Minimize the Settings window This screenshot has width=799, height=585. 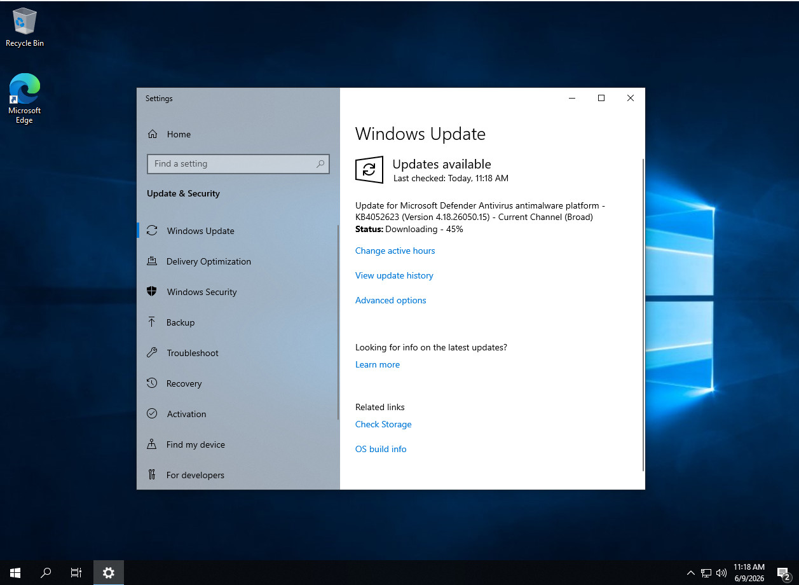pos(572,98)
